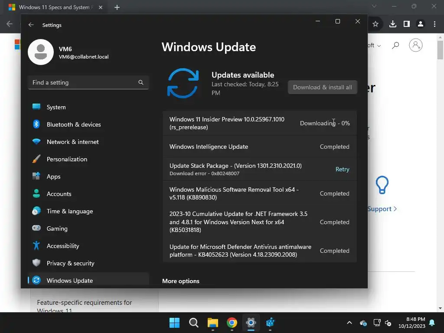
Task: Minimize the Settings window
Action: (318, 21)
